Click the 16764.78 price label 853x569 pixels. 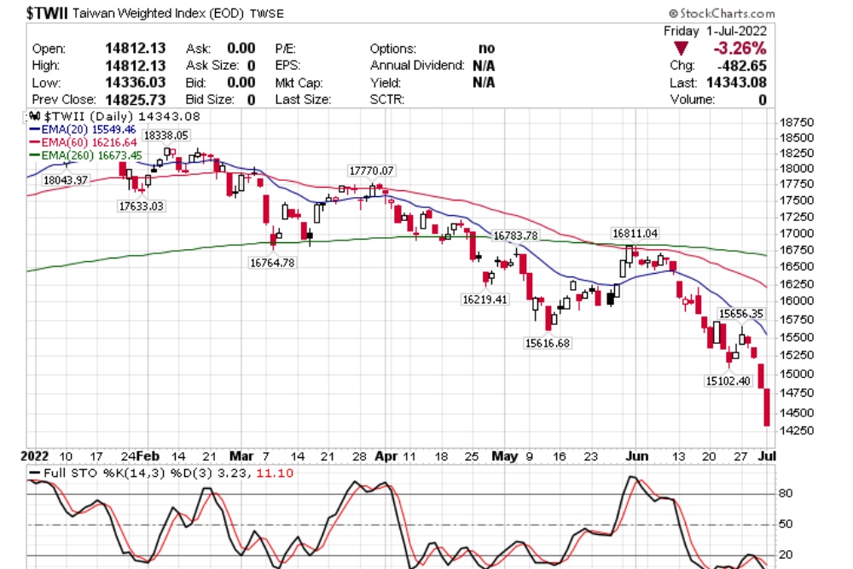coord(272,263)
